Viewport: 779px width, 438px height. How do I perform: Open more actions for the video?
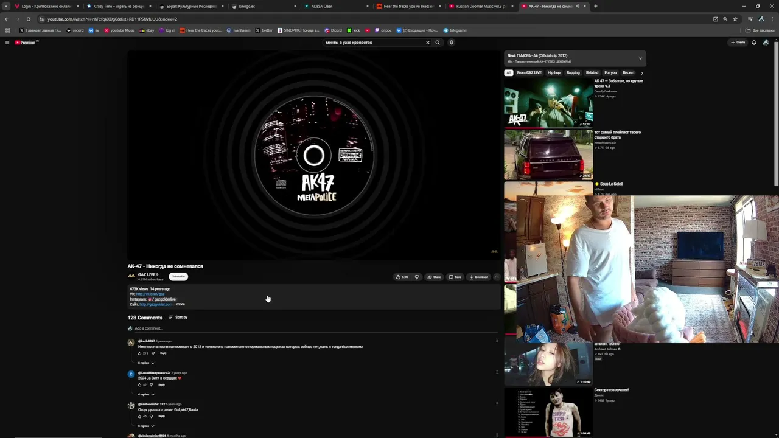(x=497, y=277)
